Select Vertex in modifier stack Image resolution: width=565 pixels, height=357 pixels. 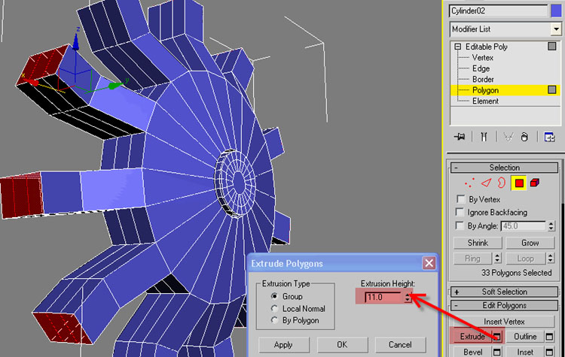[483, 57]
